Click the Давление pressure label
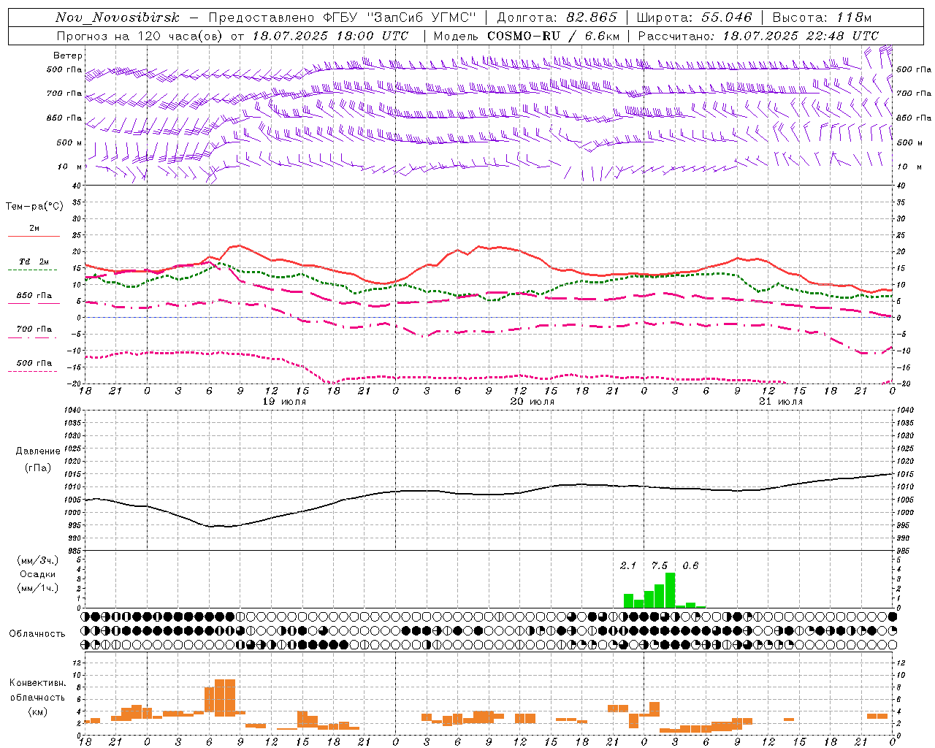This screenshot has height=748, width=935. point(38,451)
